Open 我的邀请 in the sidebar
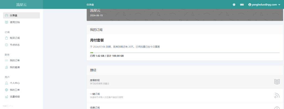 (x=21, y=67)
